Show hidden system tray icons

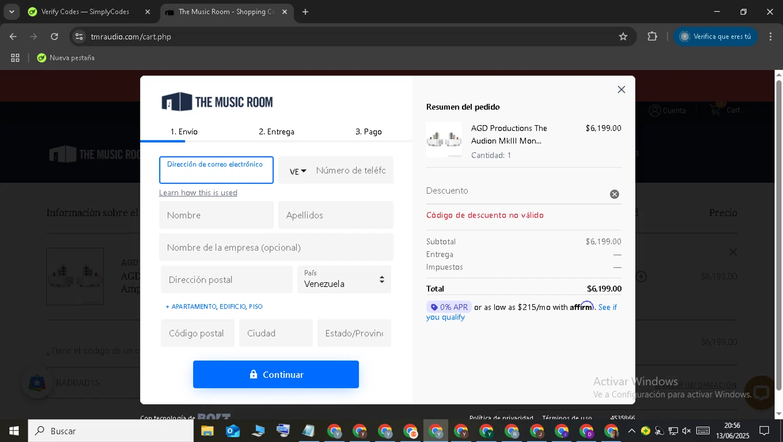pos(632,431)
